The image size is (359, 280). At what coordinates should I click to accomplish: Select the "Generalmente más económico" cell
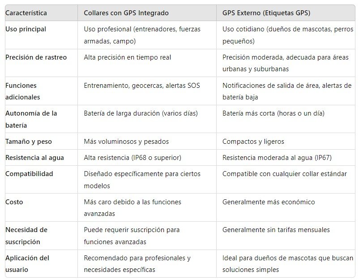click(x=269, y=202)
